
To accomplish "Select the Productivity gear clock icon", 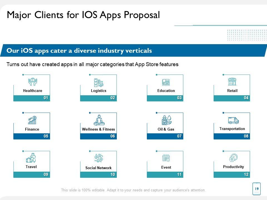I will pyautogui.click(x=233, y=158).
